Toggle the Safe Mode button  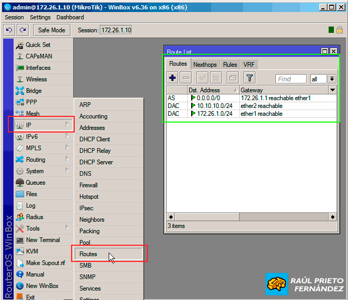[52, 30]
